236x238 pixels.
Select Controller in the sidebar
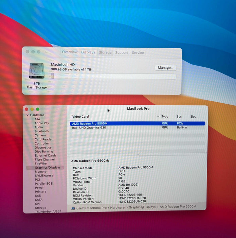pyautogui.click(x=42, y=143)
